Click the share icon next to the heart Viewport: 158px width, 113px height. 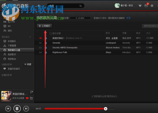tap(31, 98)
